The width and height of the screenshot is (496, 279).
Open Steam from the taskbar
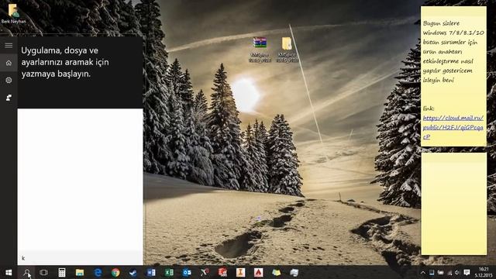[133, 272]
